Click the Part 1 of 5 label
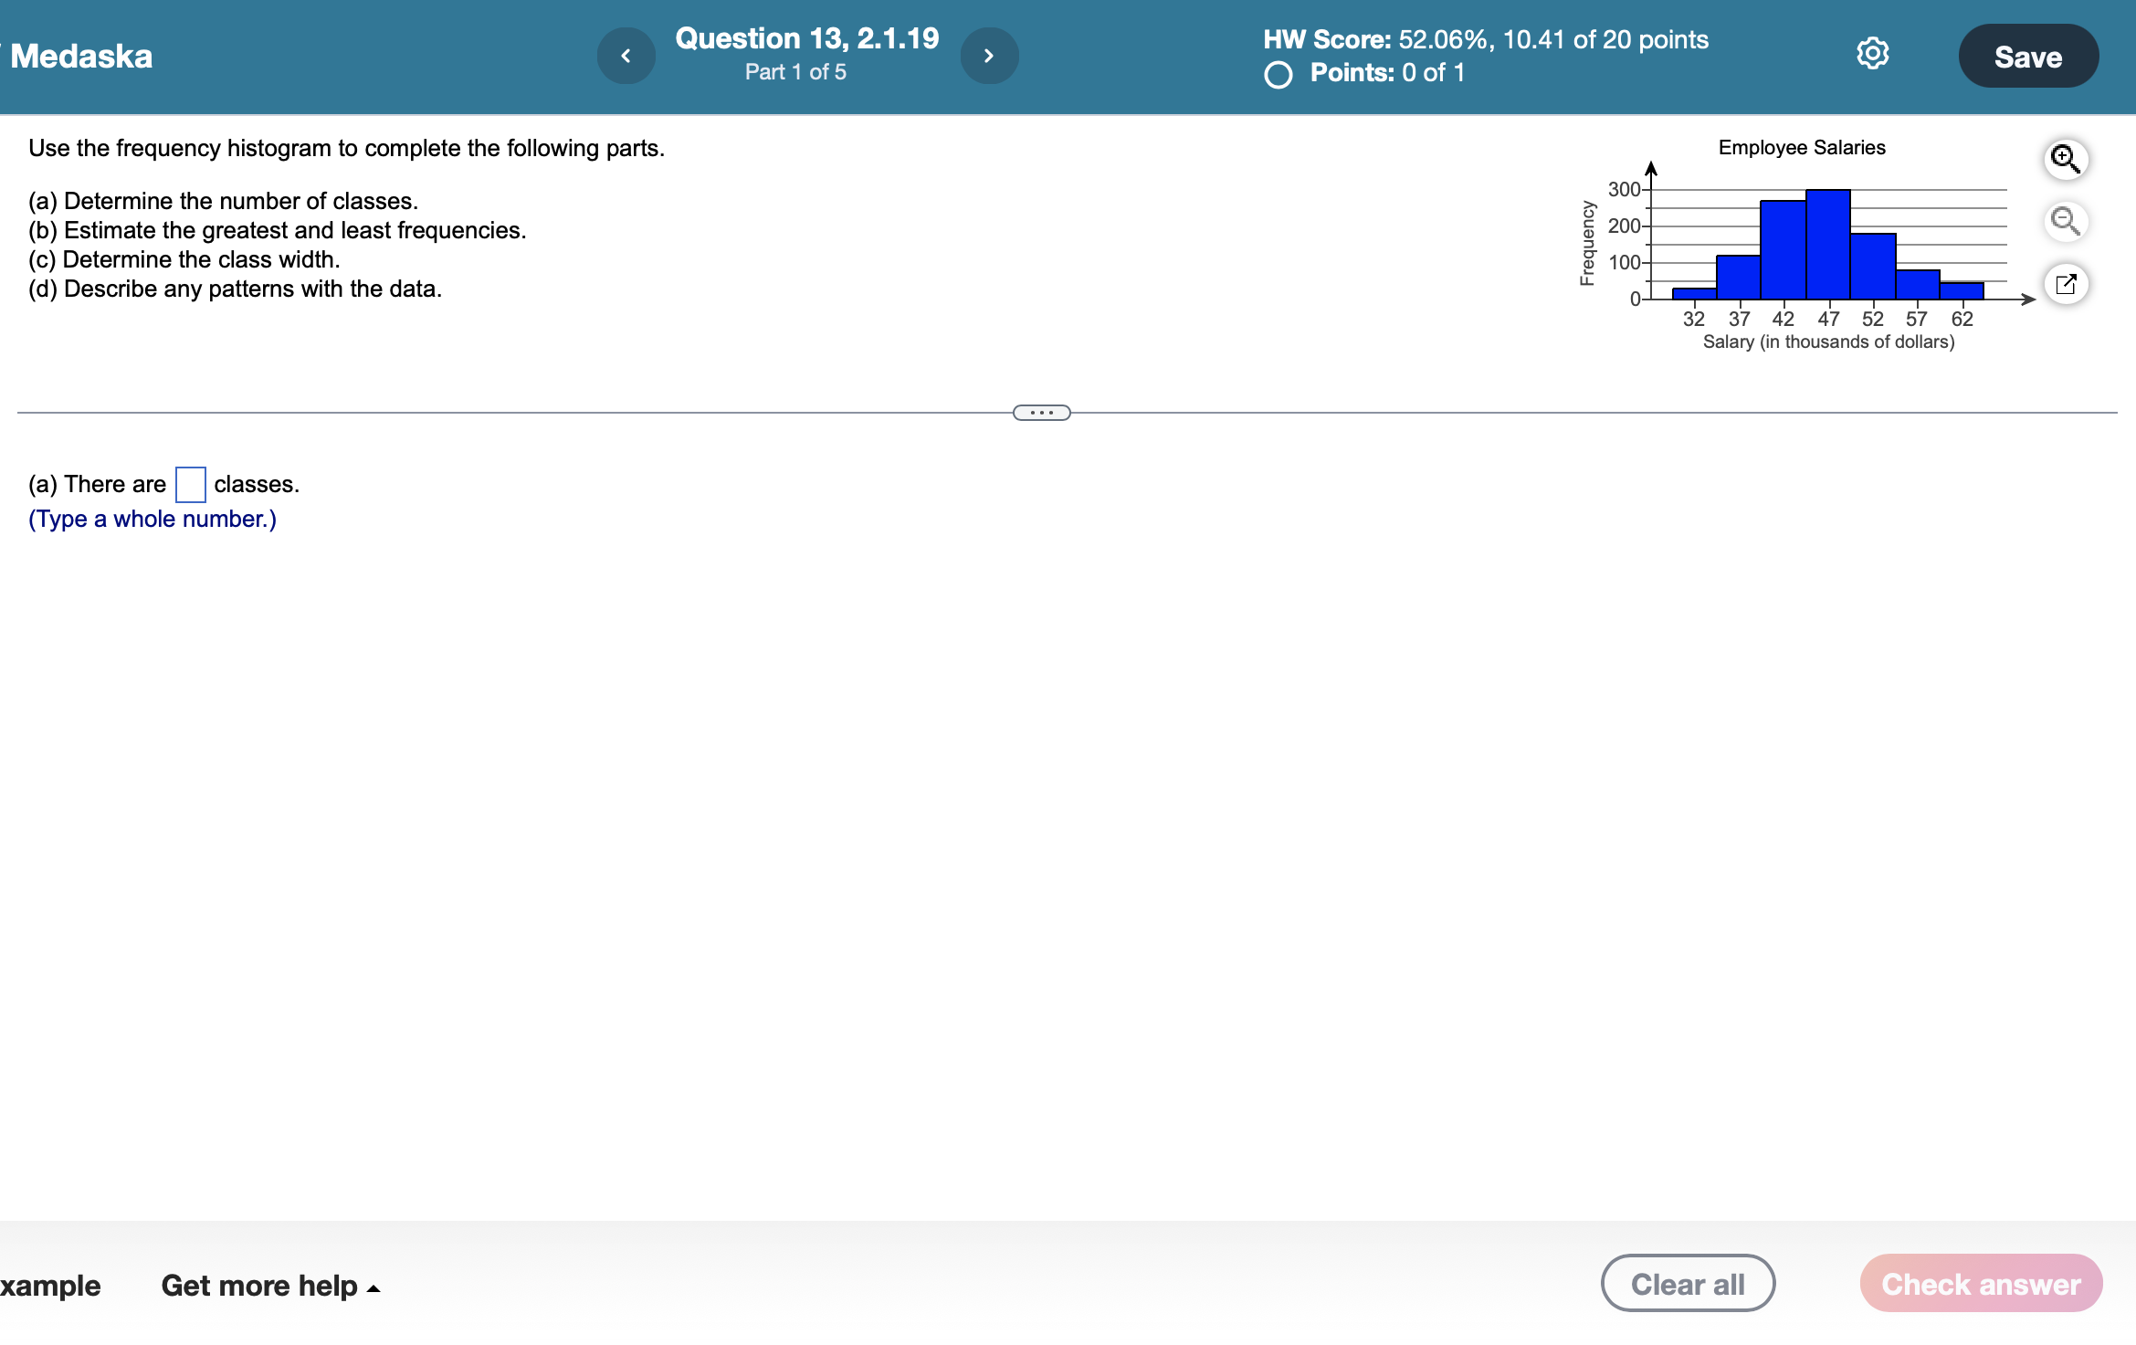Image resolution: width=2136 pixels, height=1345 pixels. (x=794, y=72)
